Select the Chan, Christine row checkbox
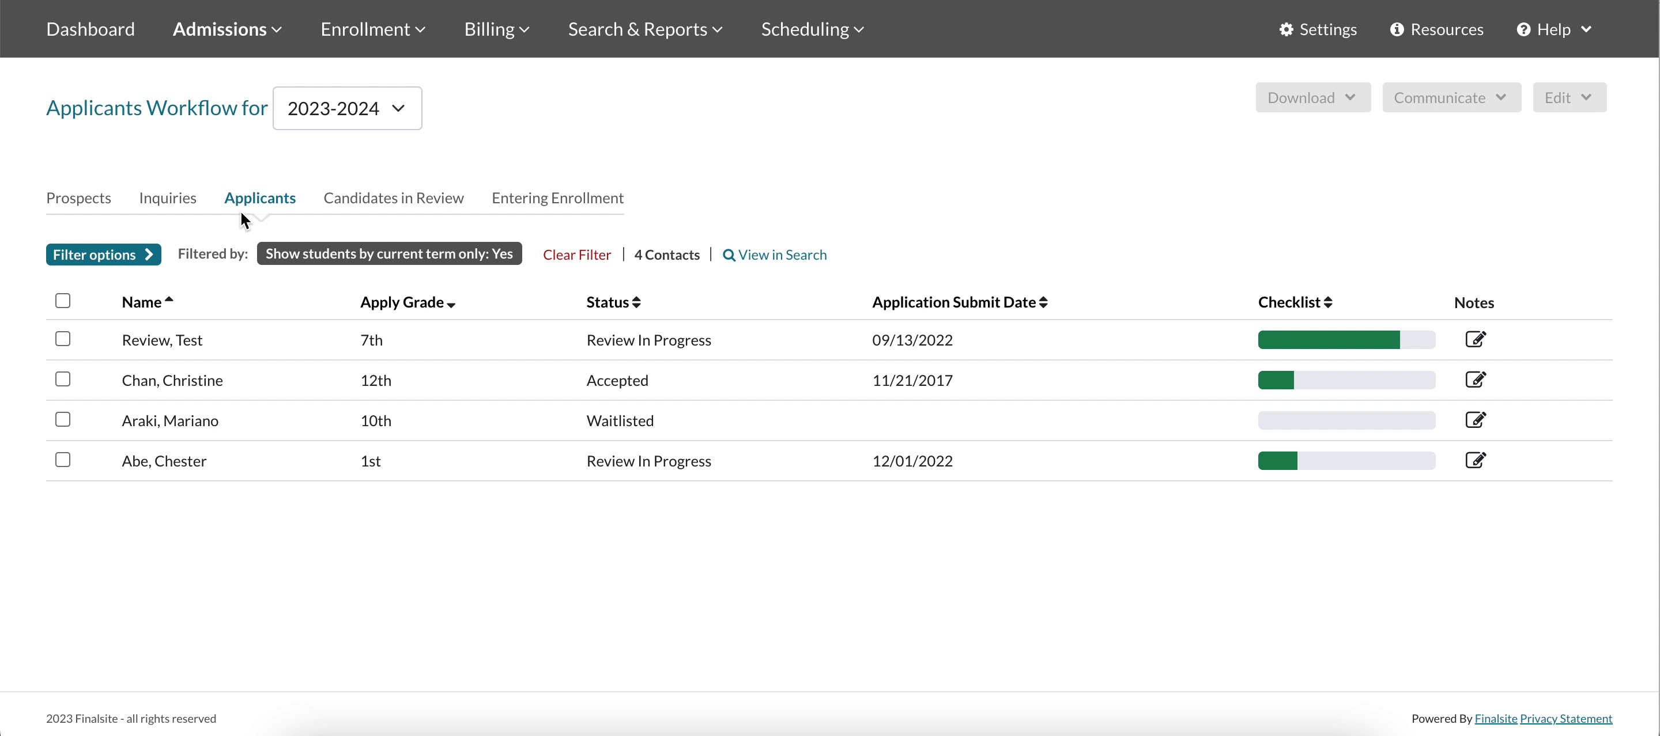 (x=62, y=380)
